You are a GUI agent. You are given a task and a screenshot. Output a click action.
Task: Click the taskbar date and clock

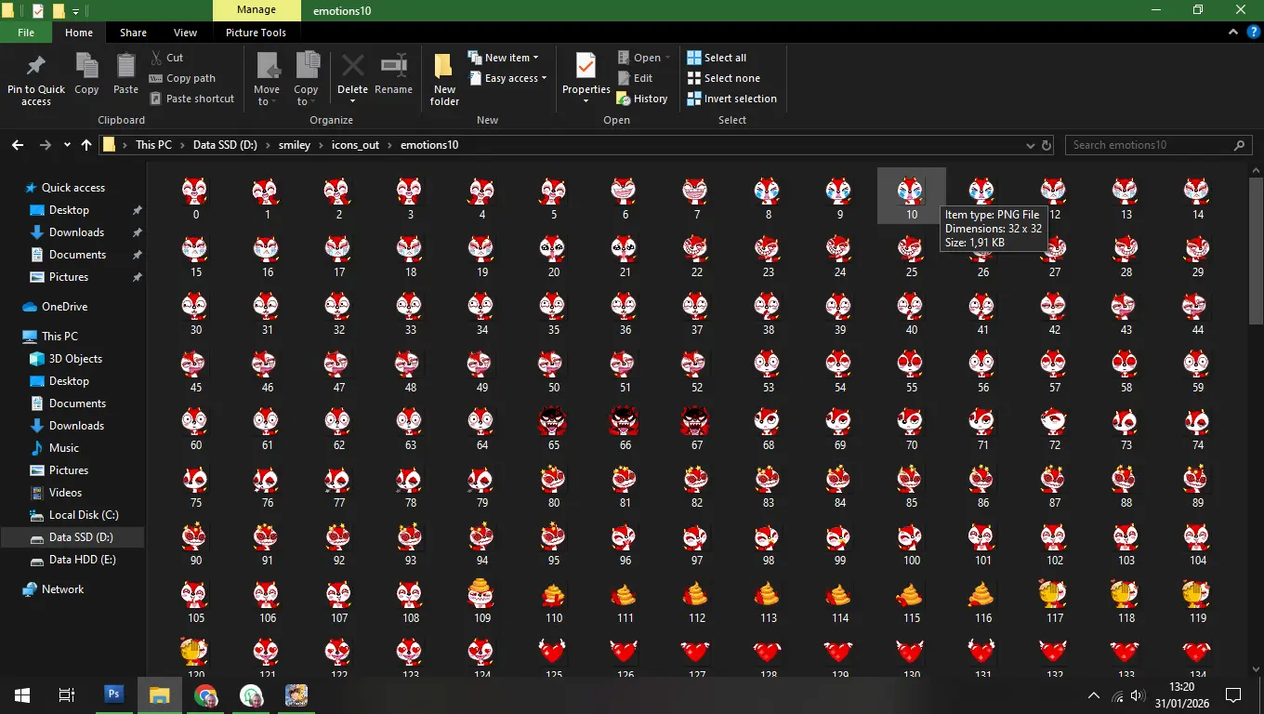pos(1181,694)
